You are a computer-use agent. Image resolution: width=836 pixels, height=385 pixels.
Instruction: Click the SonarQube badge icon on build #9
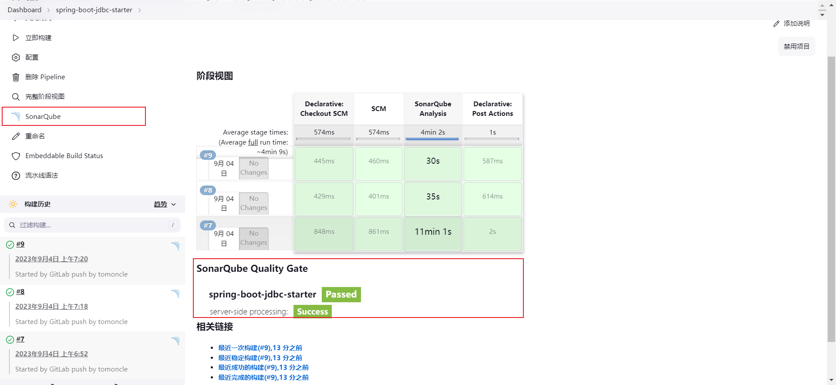tap(175, 246)
